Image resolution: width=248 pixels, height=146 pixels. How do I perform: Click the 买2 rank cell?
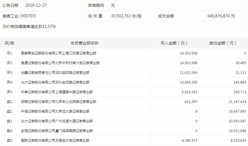click(x=9, y=63)
